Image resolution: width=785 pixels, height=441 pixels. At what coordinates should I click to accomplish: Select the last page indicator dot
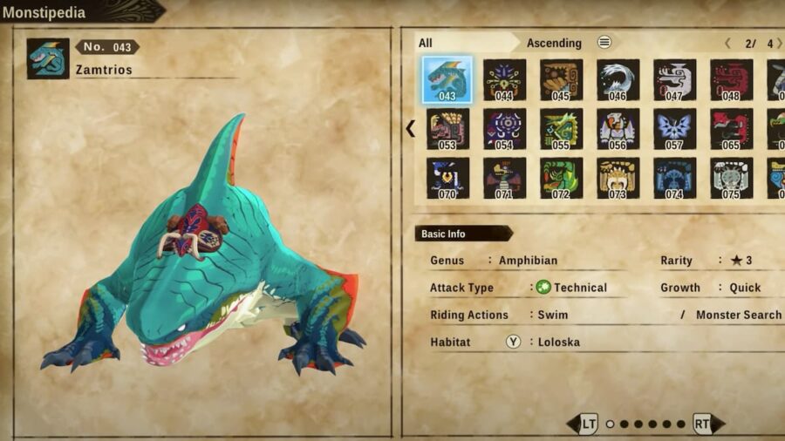[x=681, y=424]
